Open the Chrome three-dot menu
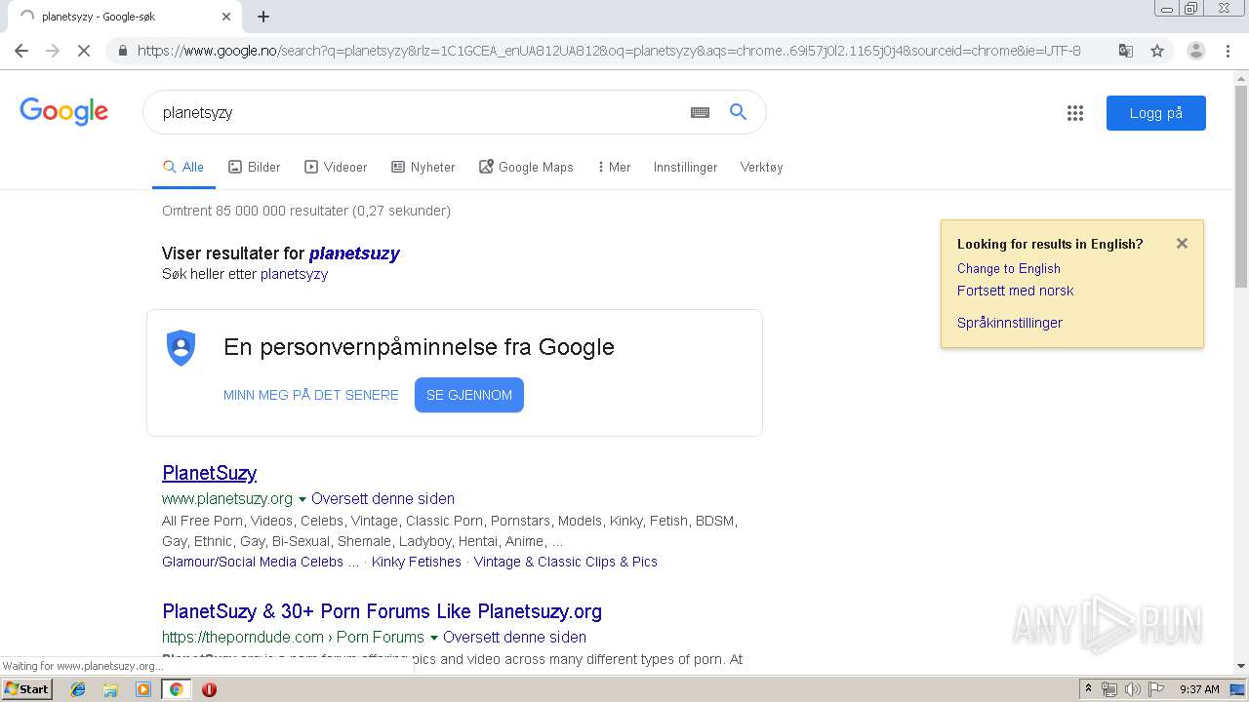This screenshot has height=702, width=1249. 1228,51
